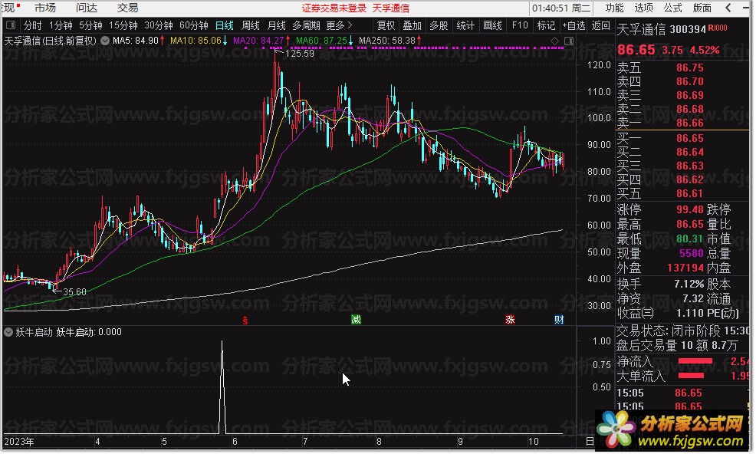Viewport: 756px width, 454px height.
Task: Switch to 30分钟 period
Action: [159, 25]
